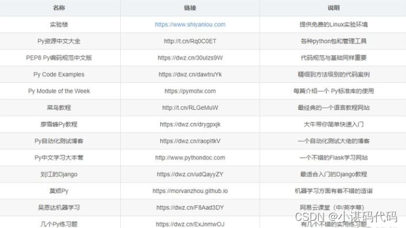Viewport: 406px width, 228px height.
Task: Click the 说明 column header
Action: (x=334, y=8)
